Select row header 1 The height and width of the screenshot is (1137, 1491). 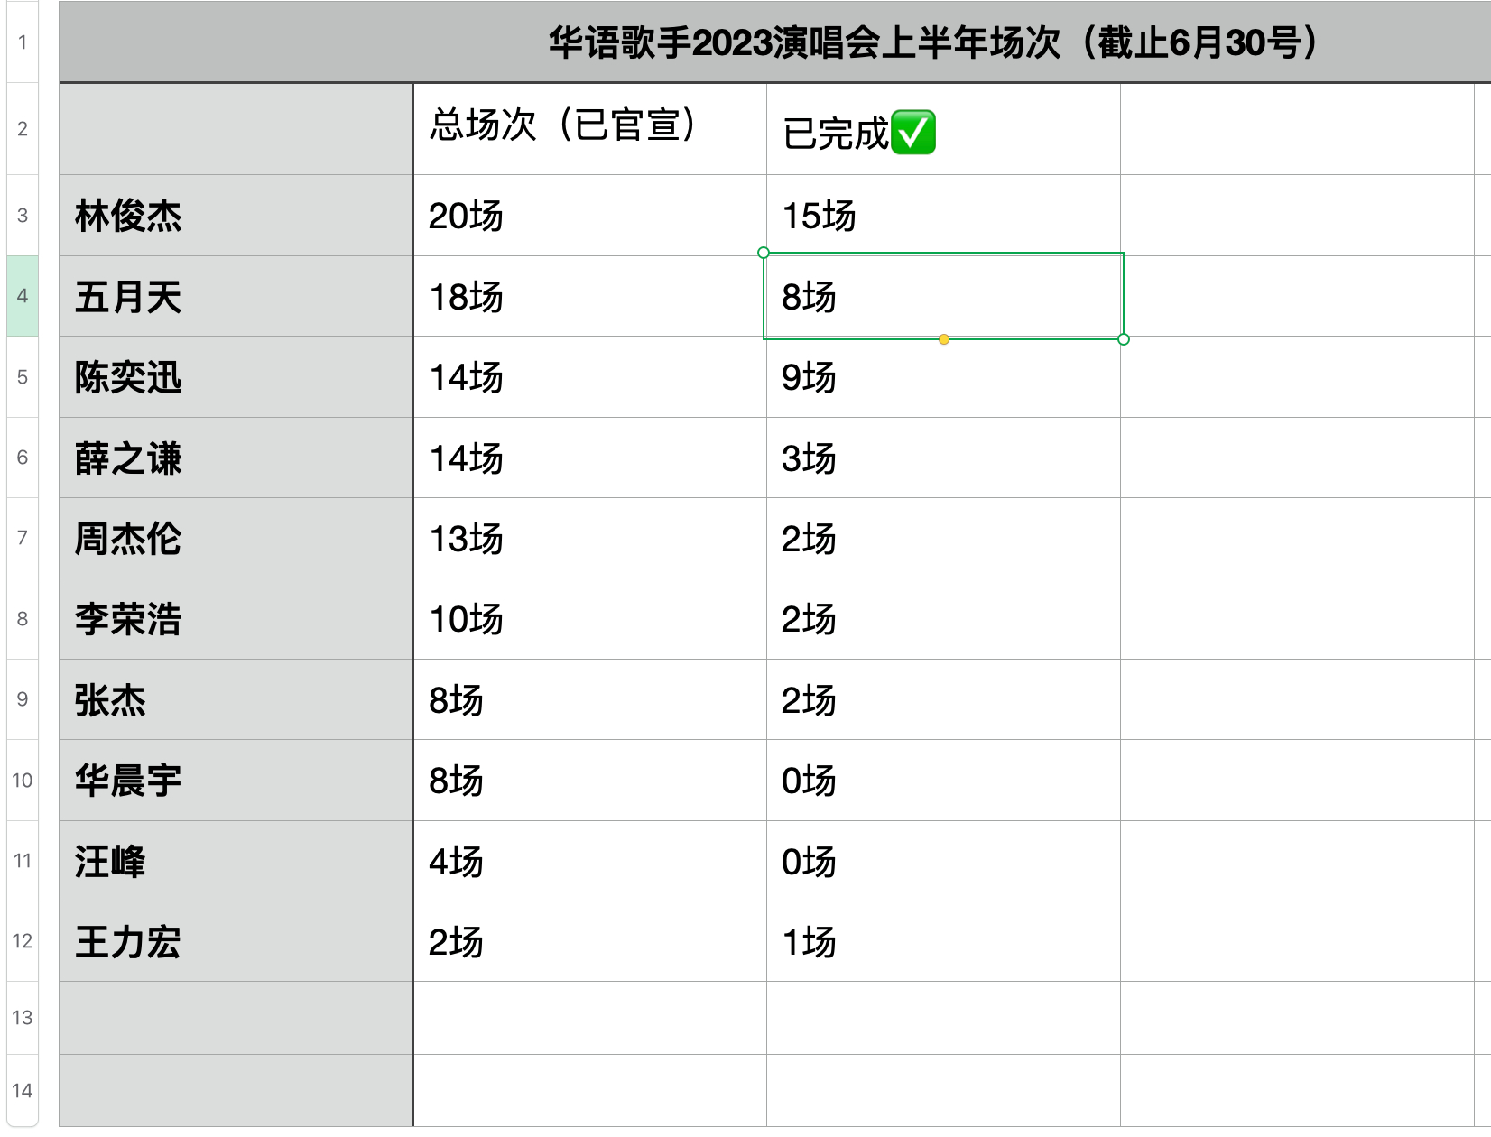click(x=23, y=42)
